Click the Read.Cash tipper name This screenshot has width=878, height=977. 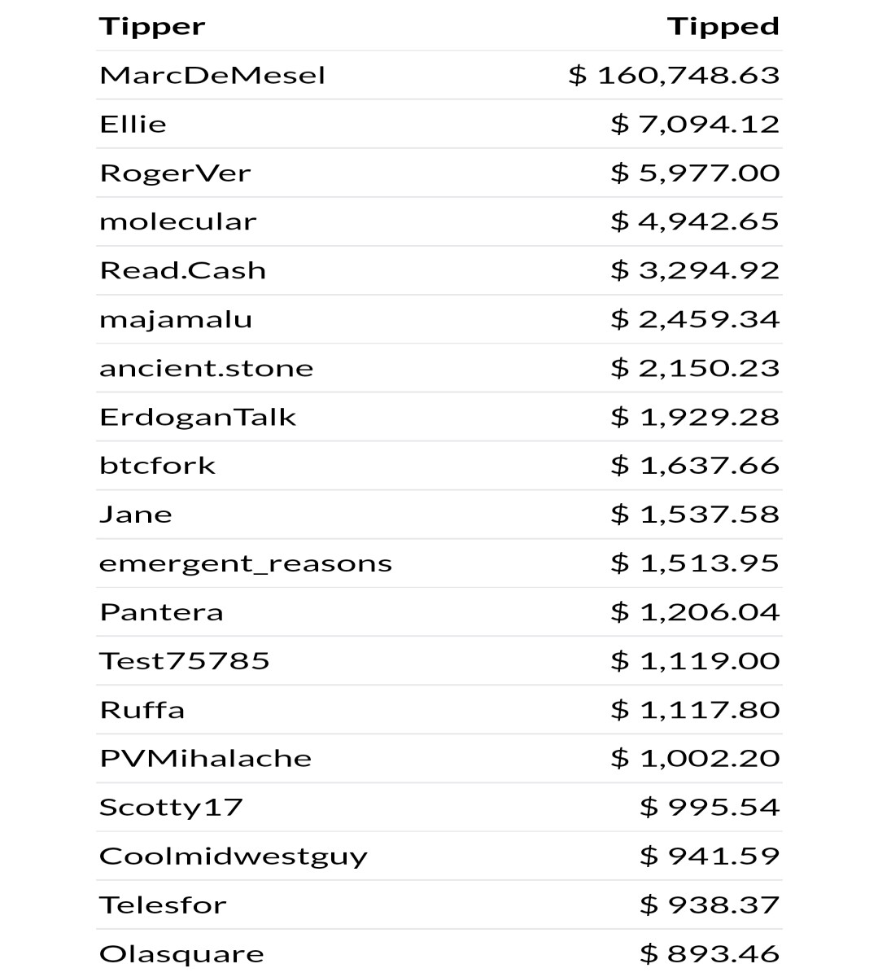pyautogui.click(x=182, y=271)
